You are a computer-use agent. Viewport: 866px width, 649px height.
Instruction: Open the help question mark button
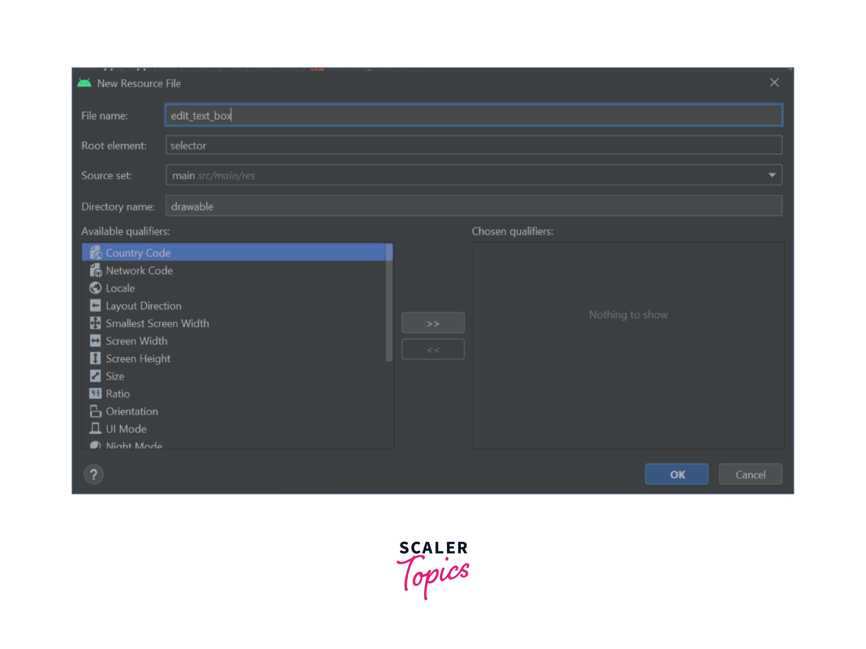(93, 474)
